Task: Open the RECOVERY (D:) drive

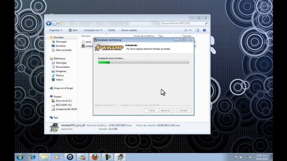Action: (64, 105)
